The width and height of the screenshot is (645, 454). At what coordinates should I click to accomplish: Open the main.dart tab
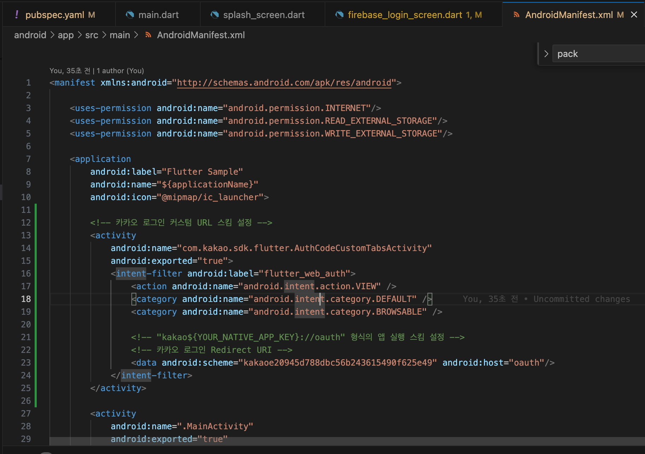[x=158, y=15]
